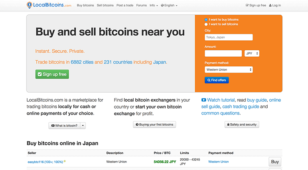308x170 pixels.
Task: Click the LocalBitcoins.com logo
Action: click(49, 5)
